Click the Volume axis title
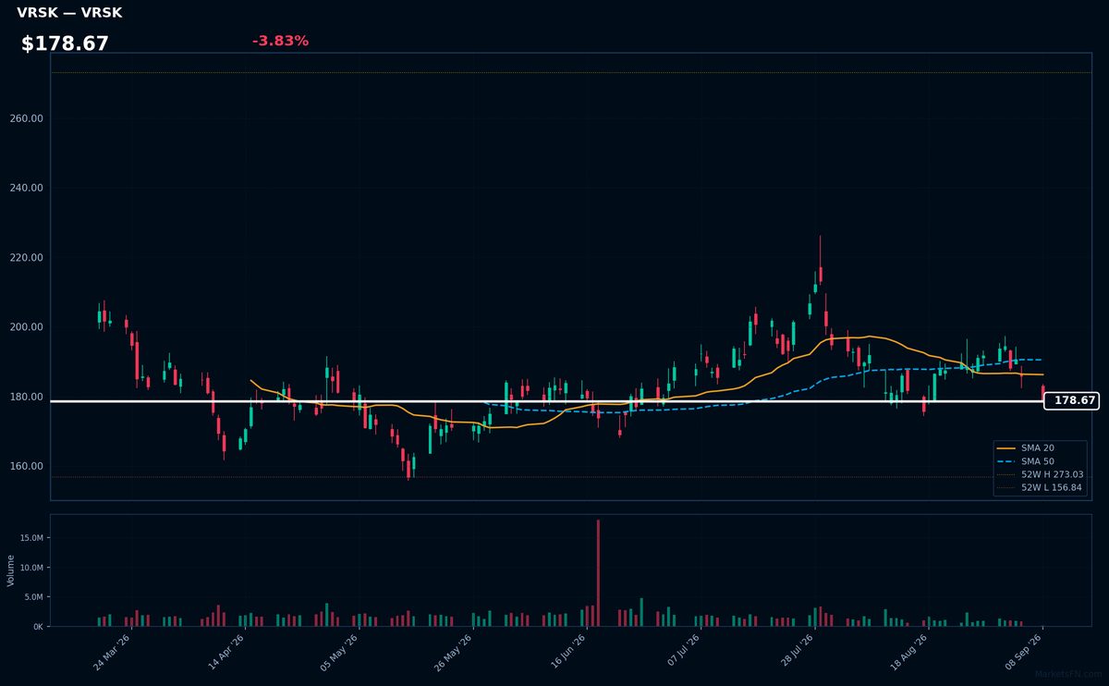Screen dimensions: 1109x686 11,570
